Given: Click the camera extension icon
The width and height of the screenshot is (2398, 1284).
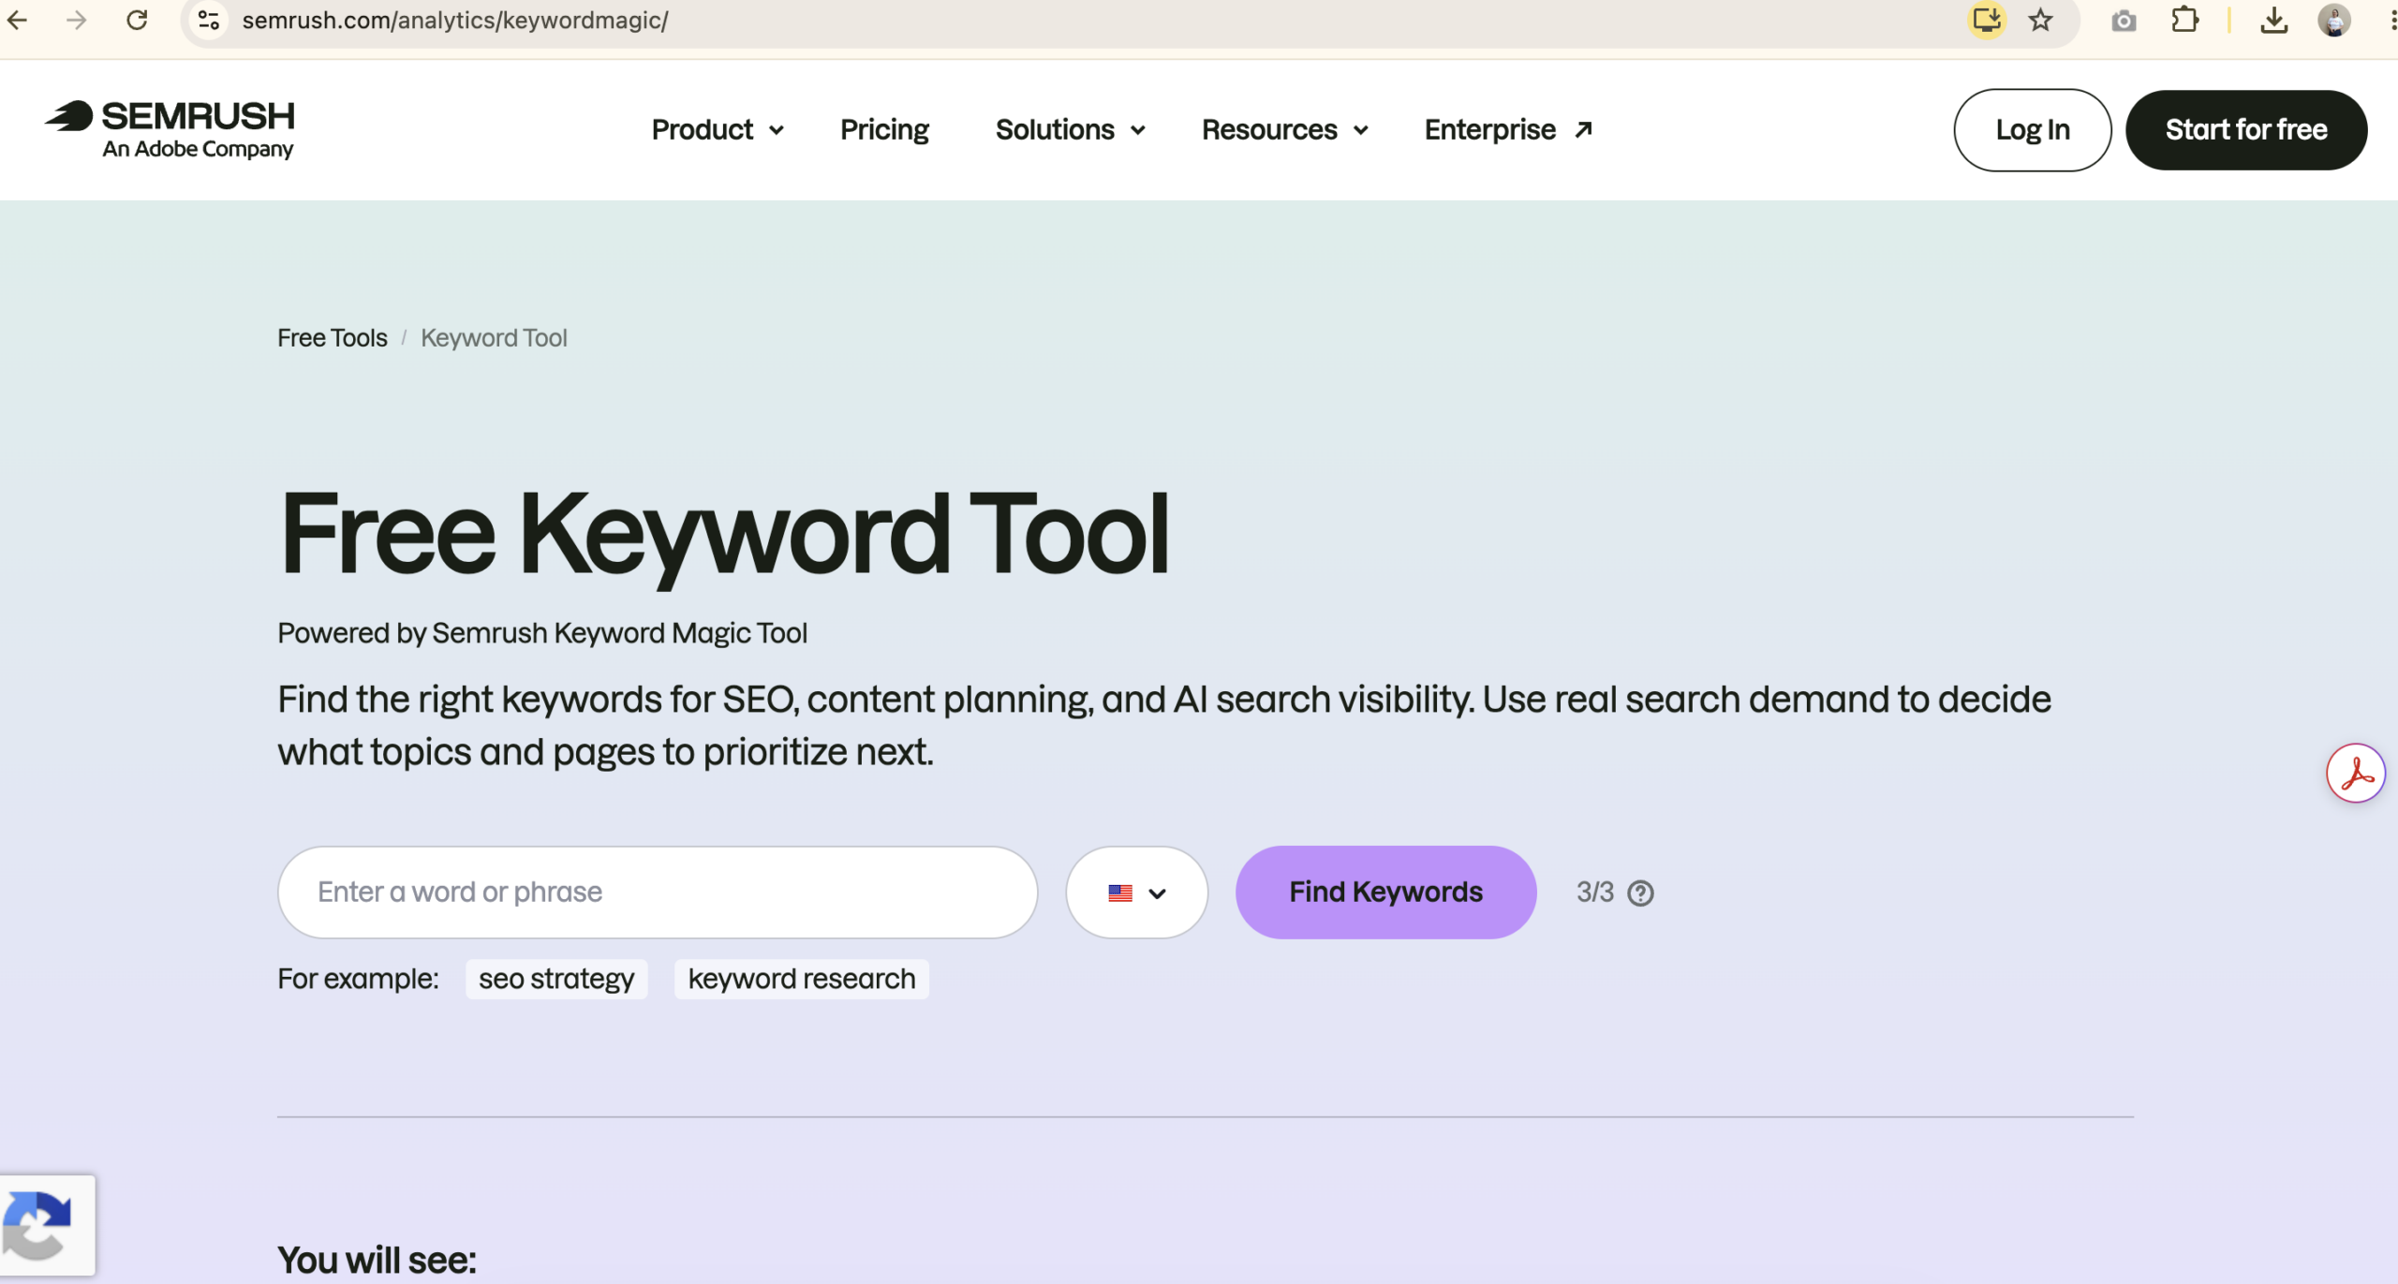Looking at the screenshot, I should click(x=2124, y=21).
